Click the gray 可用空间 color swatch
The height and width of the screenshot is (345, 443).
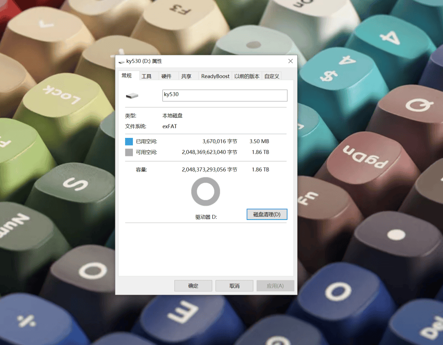(129, 152)
